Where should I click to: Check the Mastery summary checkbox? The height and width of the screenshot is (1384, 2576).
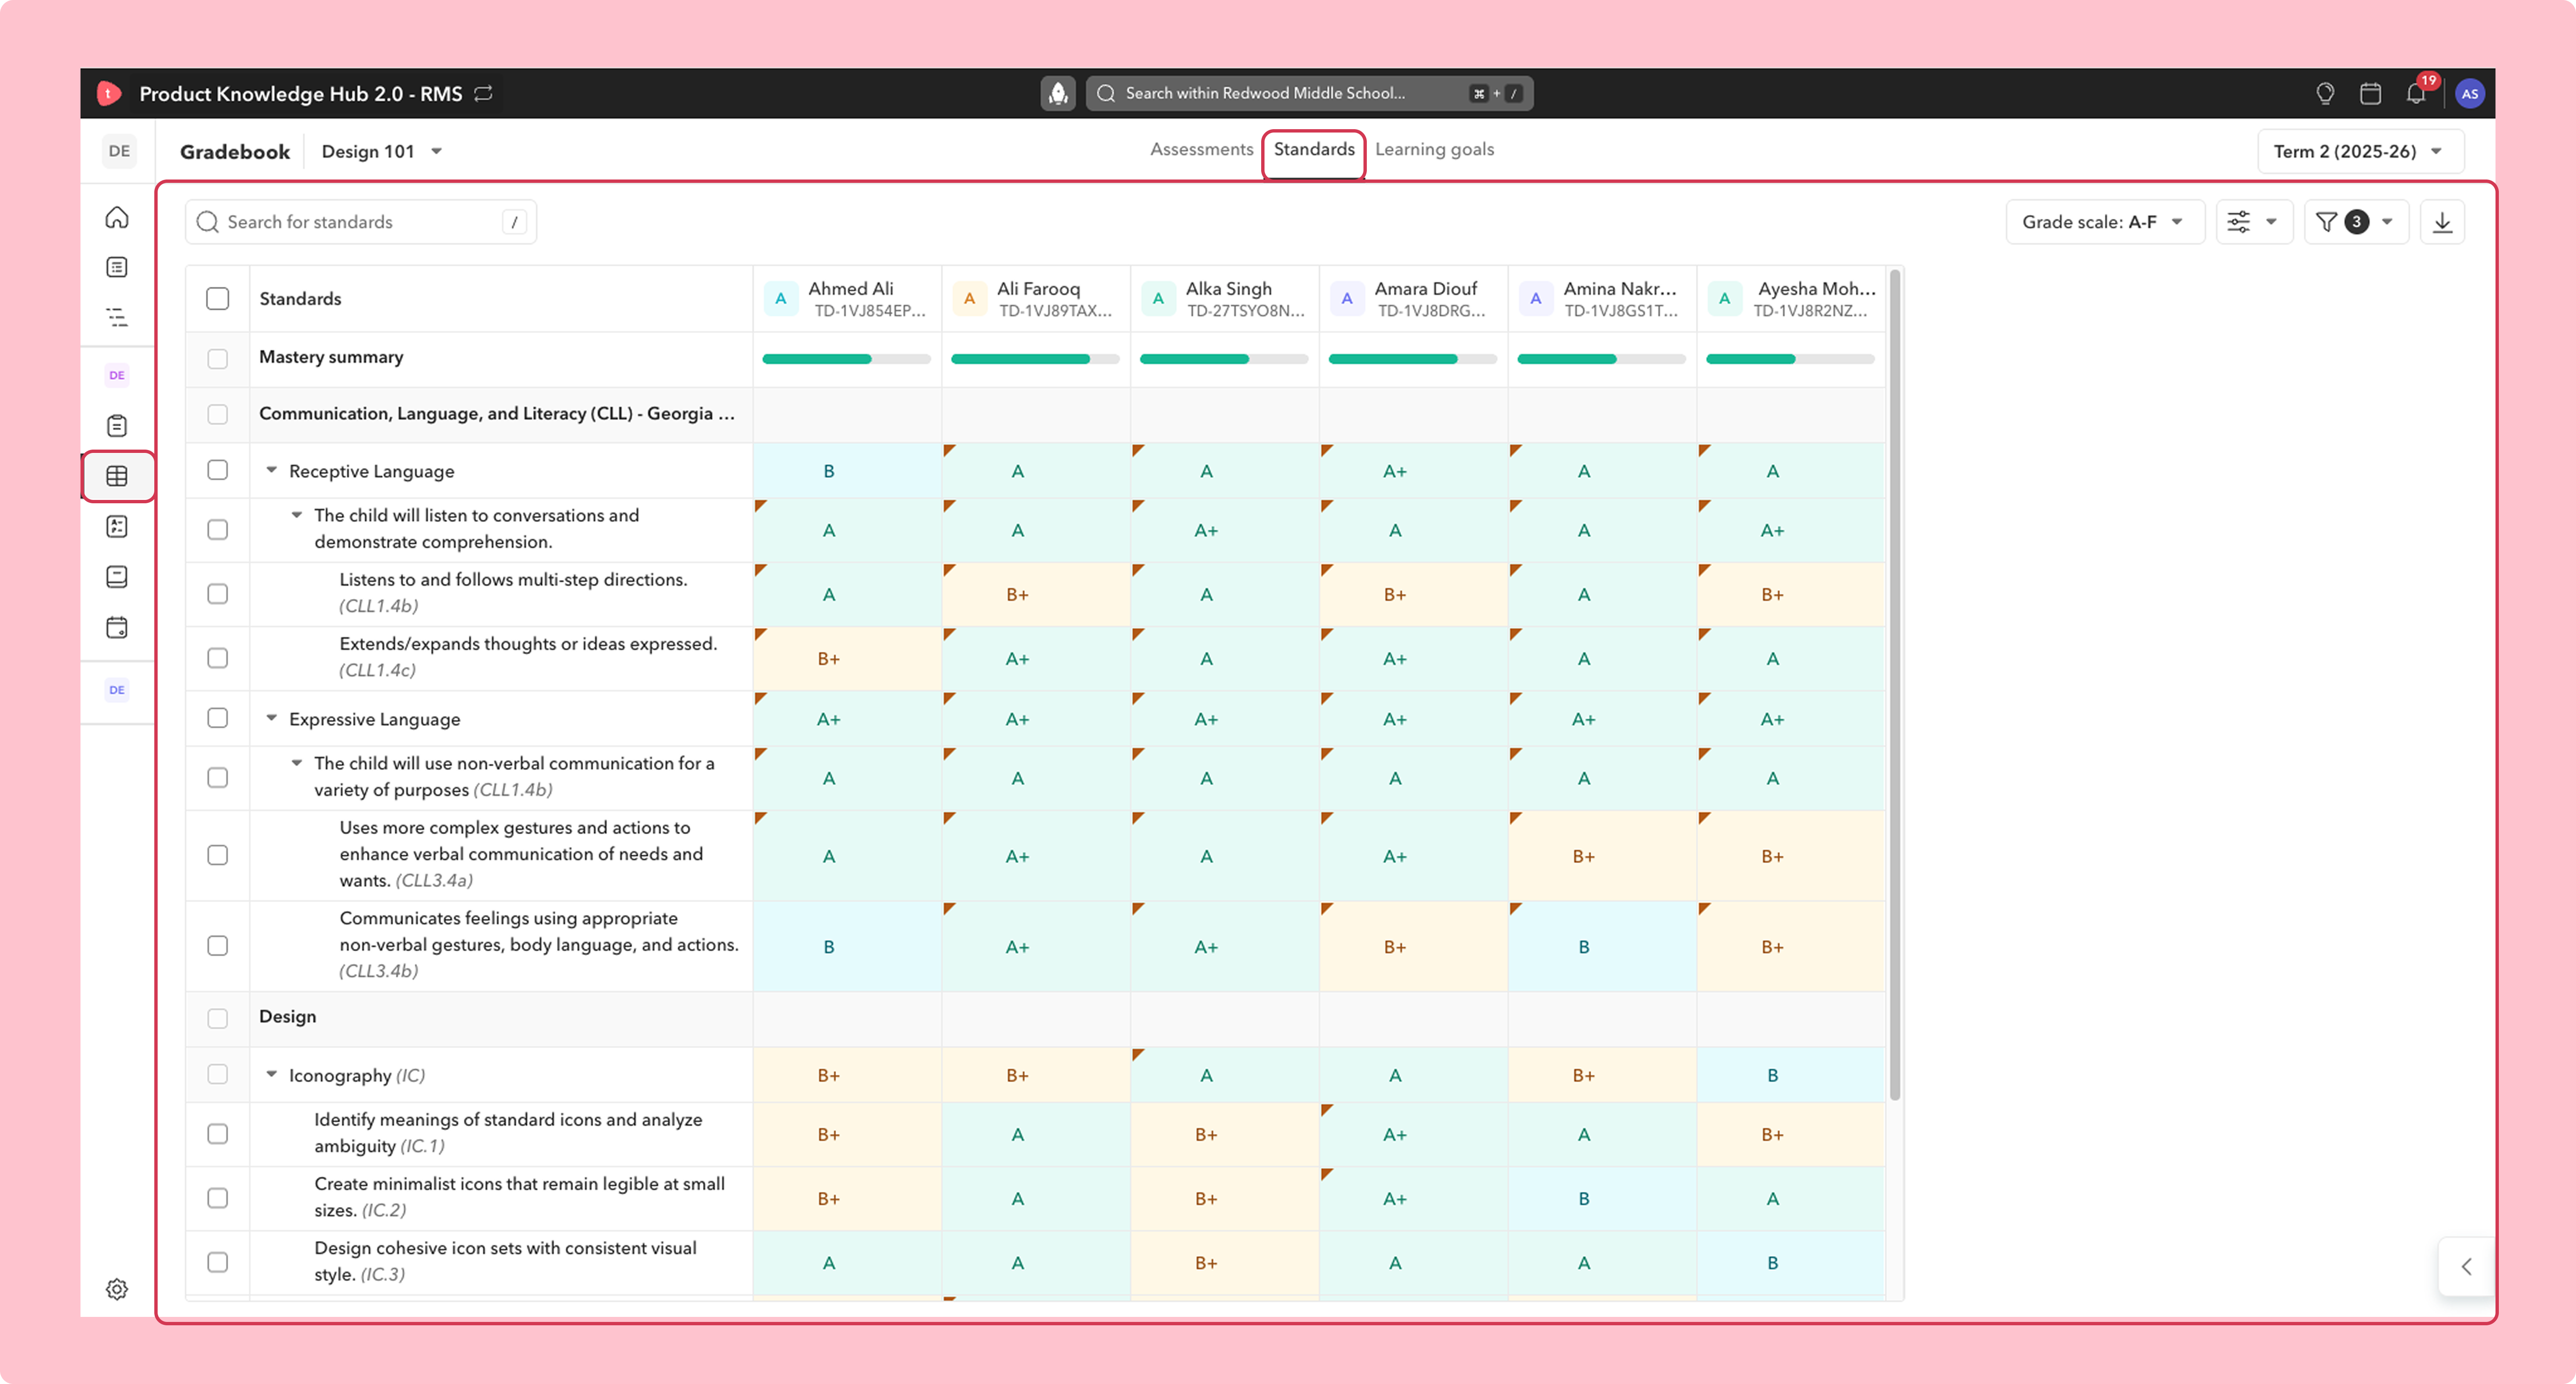[217, 358]
